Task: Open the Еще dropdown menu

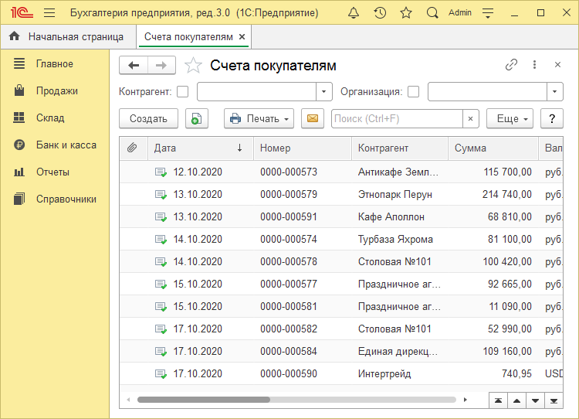Action: 510,118
